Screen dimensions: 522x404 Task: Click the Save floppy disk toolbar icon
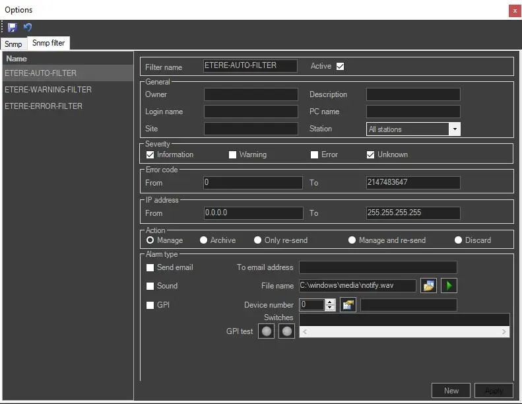click(x=13, y=28)
